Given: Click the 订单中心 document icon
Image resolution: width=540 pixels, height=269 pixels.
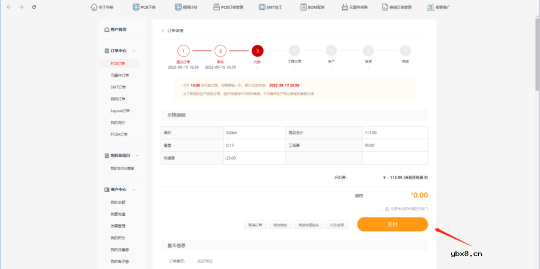Looking at the screenshot, I should click(107, 50).
